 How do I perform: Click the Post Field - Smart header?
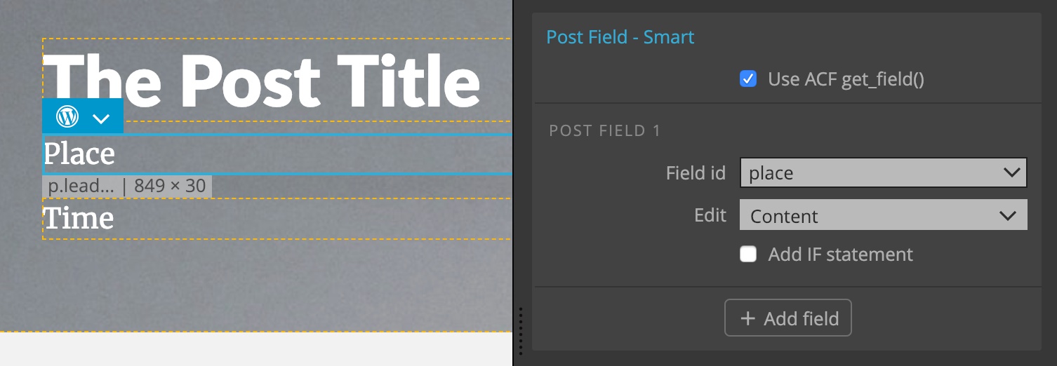620,36
